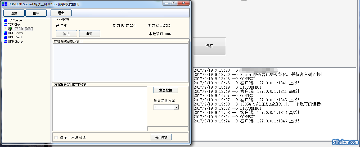The height and width of the screenshot is (147, 360).
Task: Click the greyed 连接 (Connect) button
Action: [66, 34]
